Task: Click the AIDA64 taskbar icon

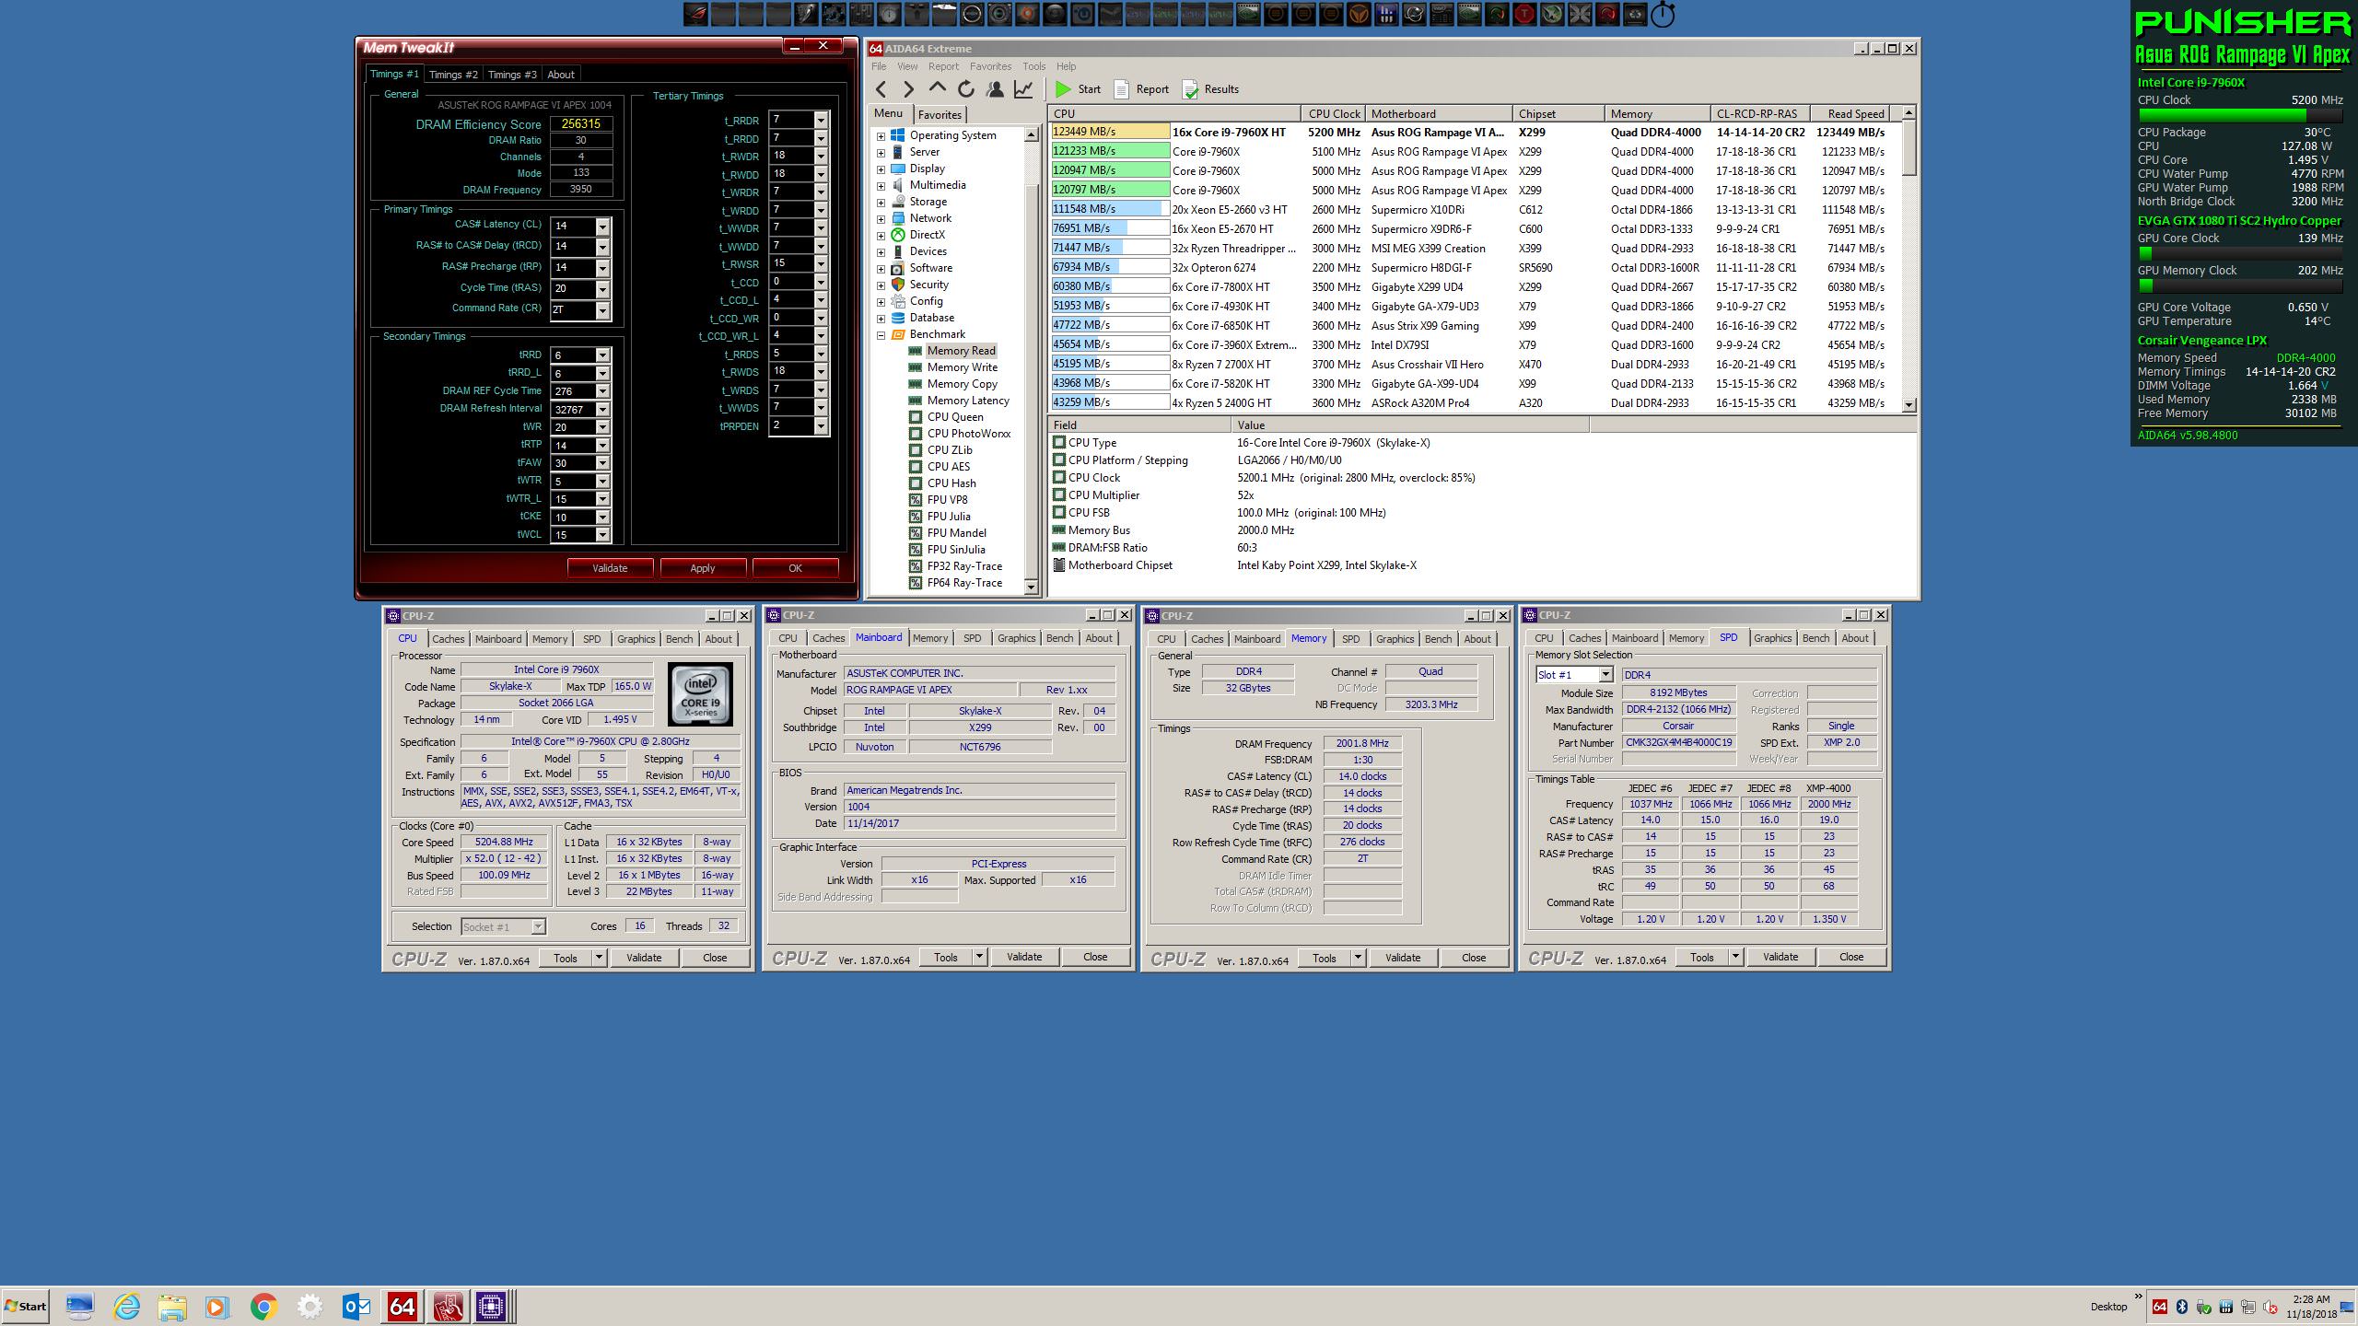Action: tap(402, 1307)
